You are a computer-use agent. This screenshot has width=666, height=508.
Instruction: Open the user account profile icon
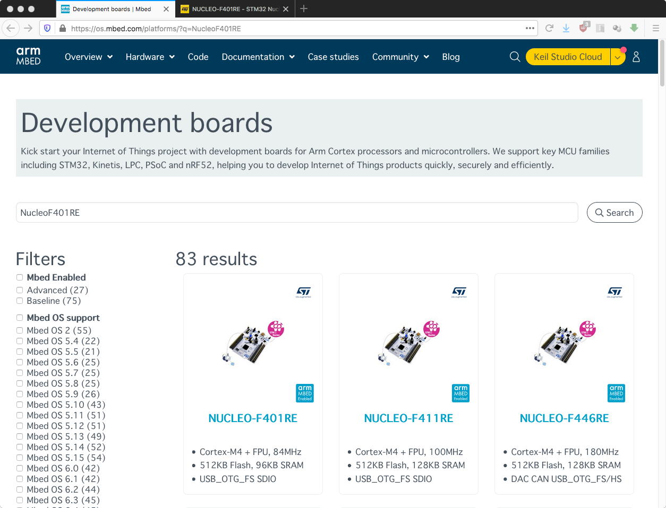pyautogui.click(x=636, y=57)
